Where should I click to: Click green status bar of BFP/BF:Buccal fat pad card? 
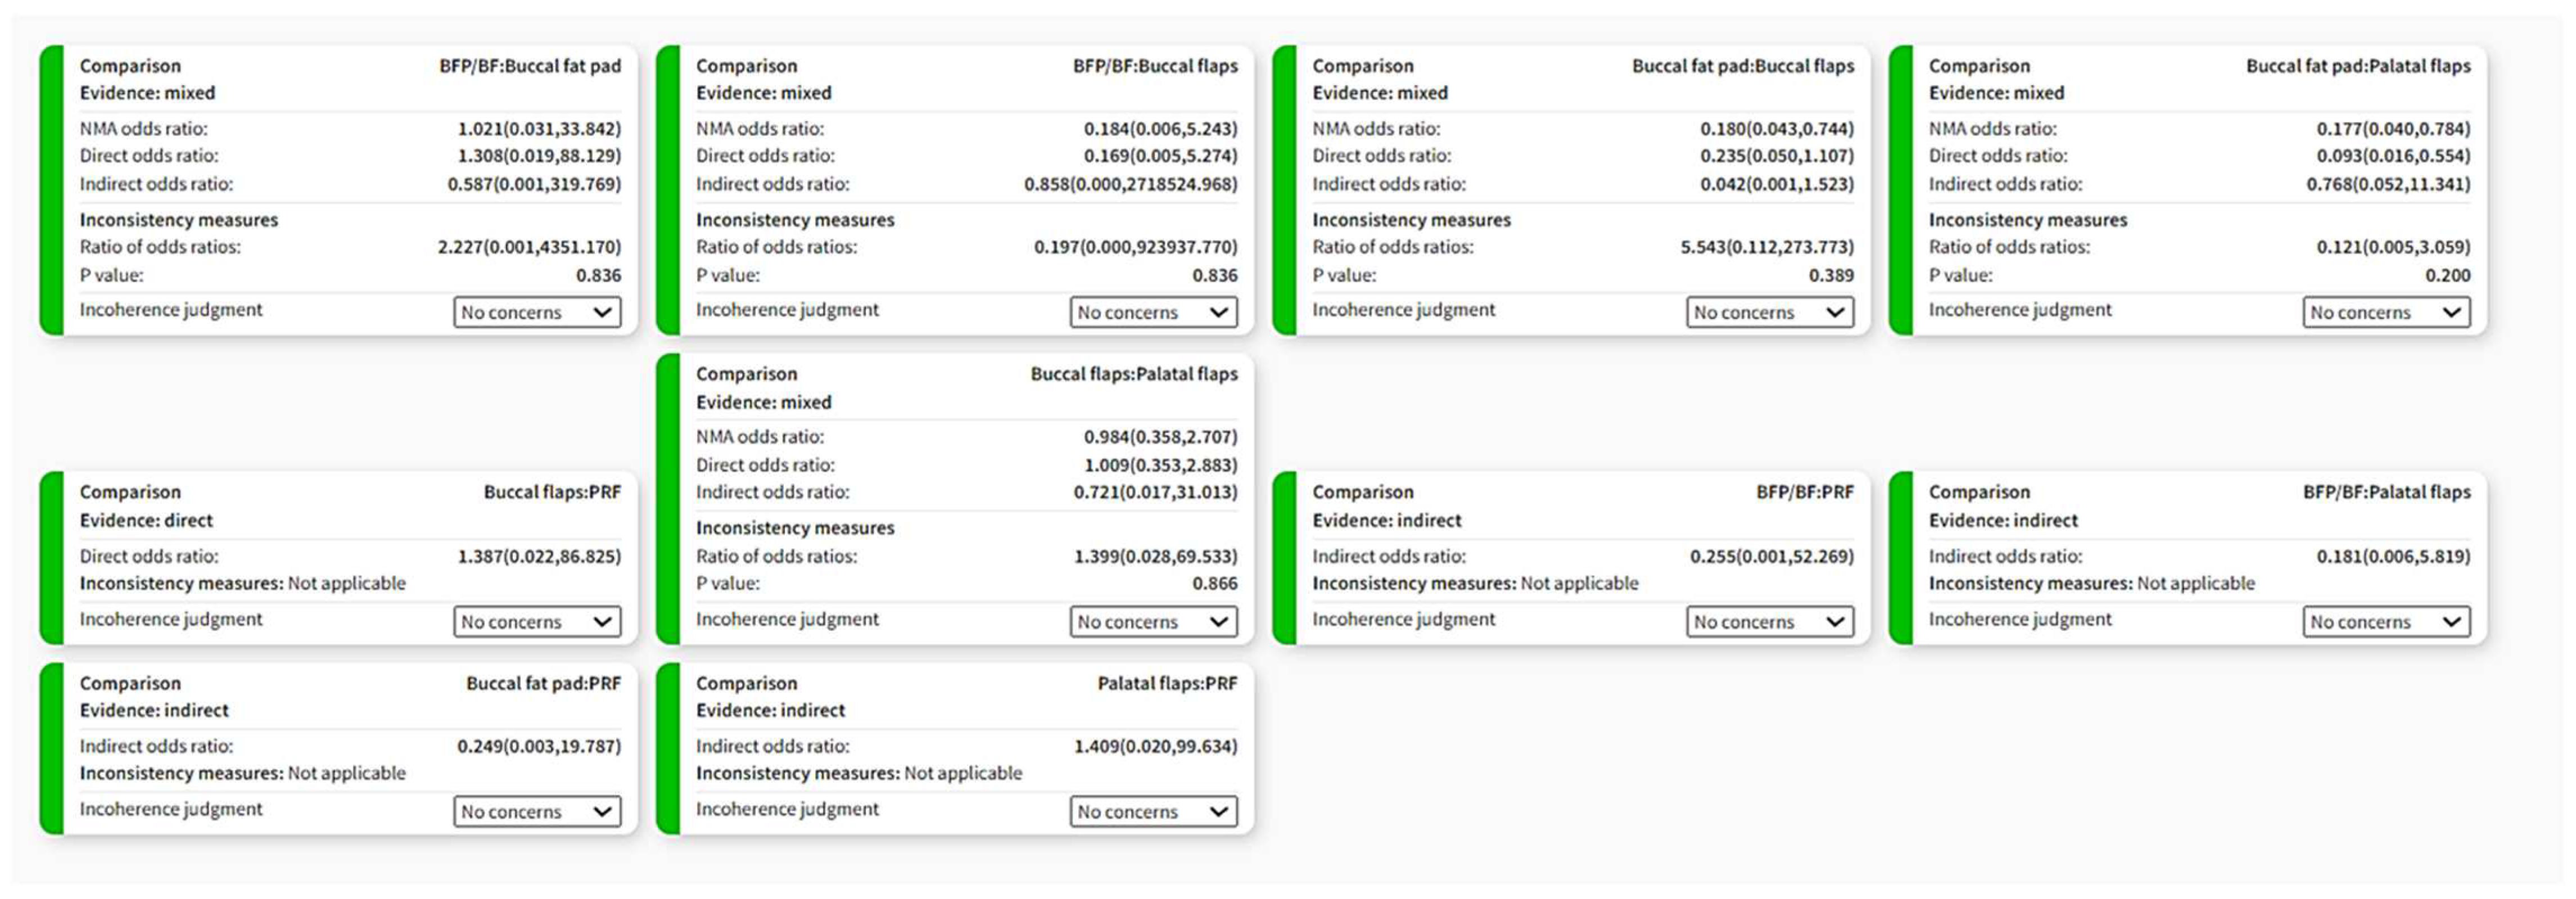point(52,190)
